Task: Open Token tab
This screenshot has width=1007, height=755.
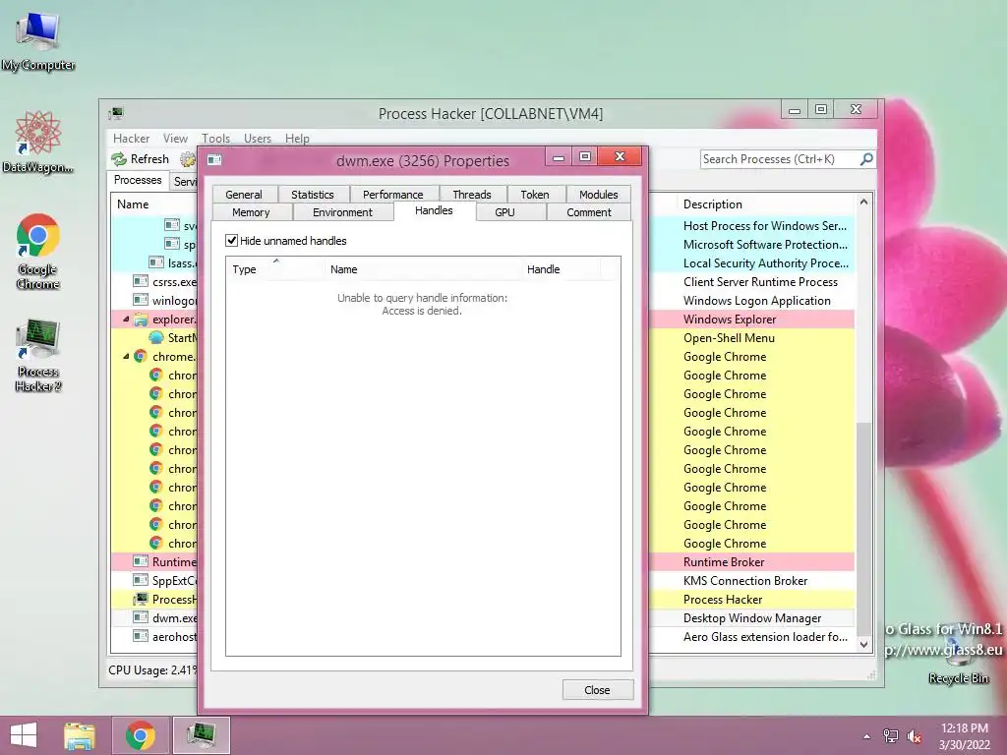Action: click(535, 194)
